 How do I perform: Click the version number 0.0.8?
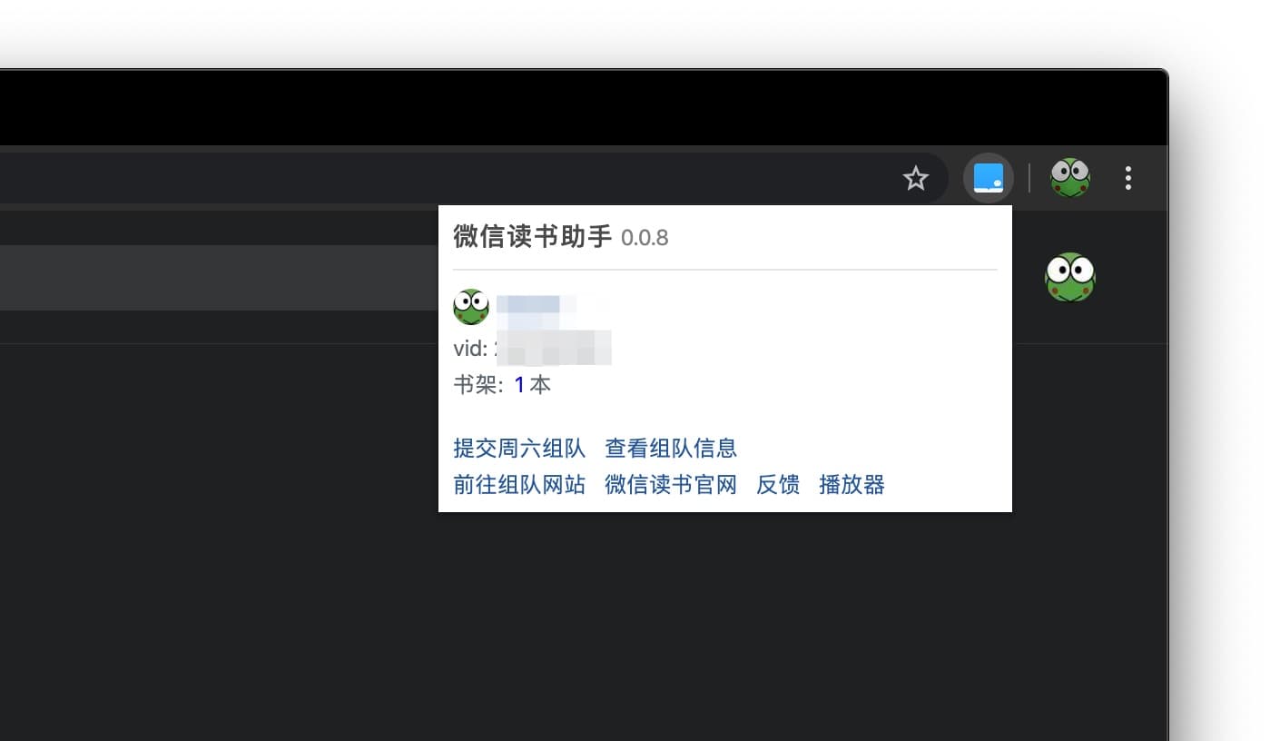click(x=645, y=239)
